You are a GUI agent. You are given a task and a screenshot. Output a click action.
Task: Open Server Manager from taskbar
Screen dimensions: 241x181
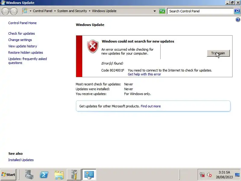29,175
